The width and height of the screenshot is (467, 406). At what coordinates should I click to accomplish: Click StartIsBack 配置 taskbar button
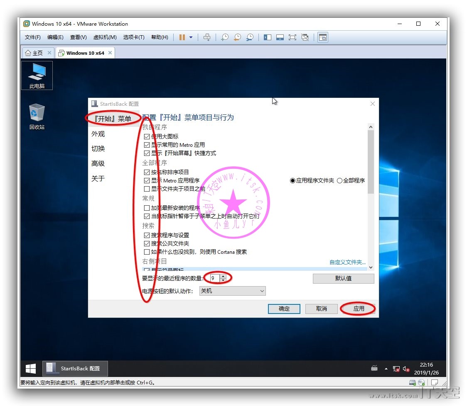click(x=75, y=369)
